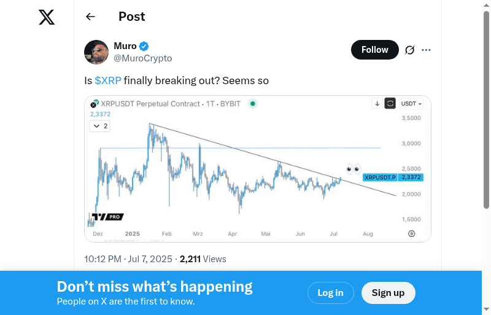The width and height of the screenshot is (491, 315).
Task: Click the X logo in sidebar
Action: pyautogui.click(x=47, y=17)
